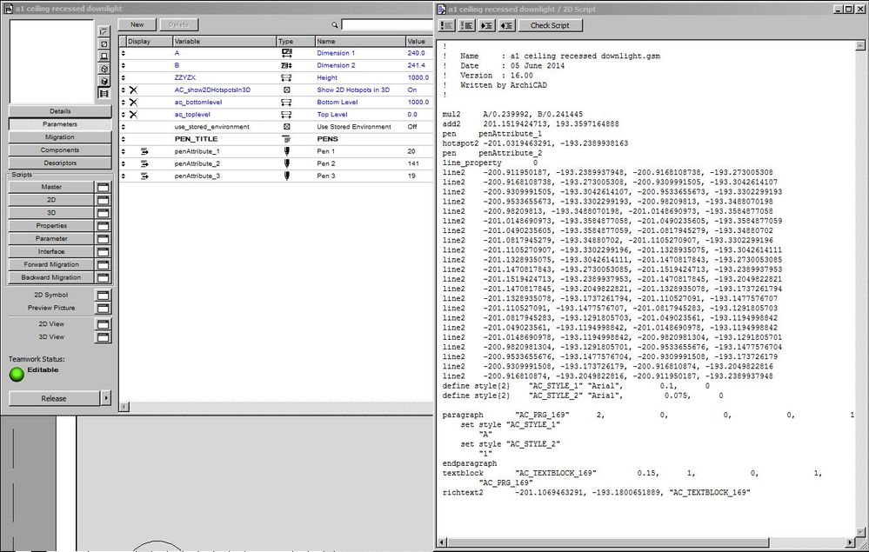Expand the Release button dropdown arrow
869x552 pixels.
tap(106, 398)
